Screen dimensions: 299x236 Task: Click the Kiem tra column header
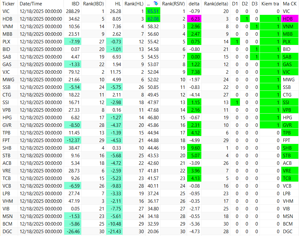270,3
